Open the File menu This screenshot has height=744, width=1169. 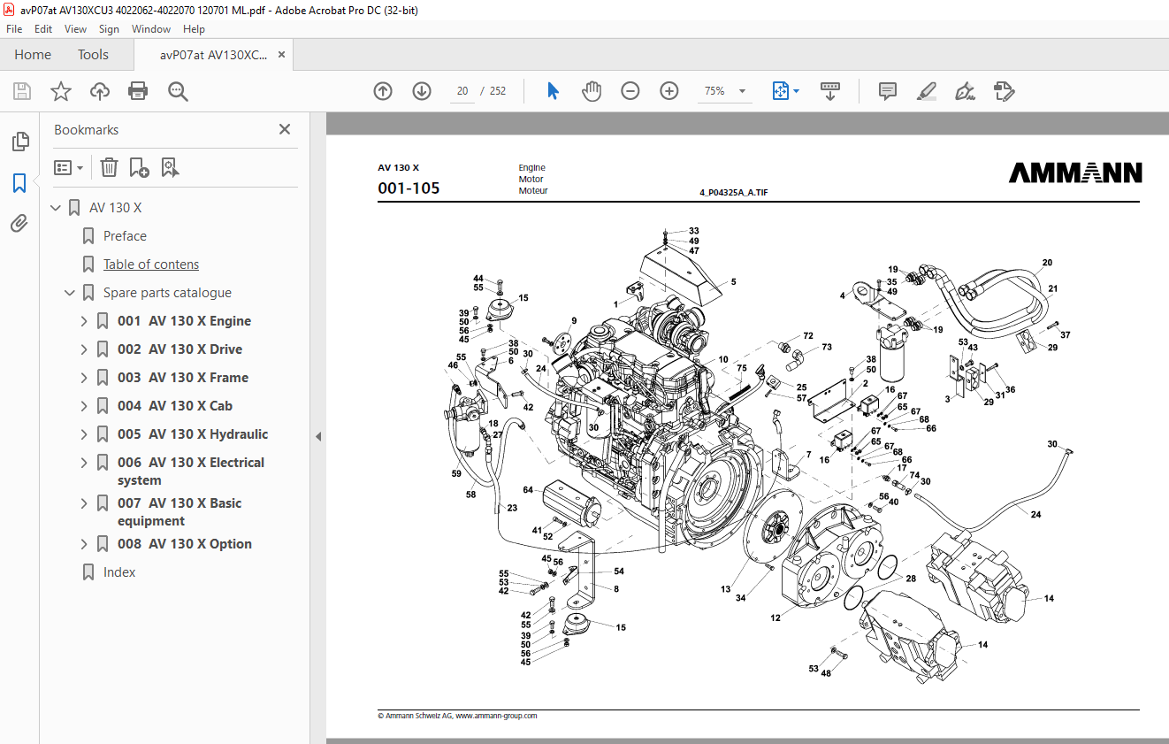(14, 29)
